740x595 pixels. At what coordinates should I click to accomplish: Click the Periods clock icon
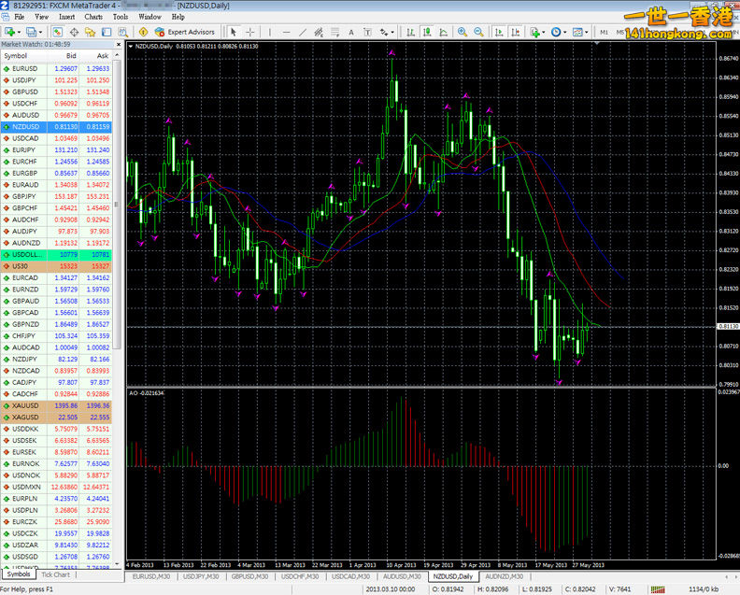tap(556, 32)
